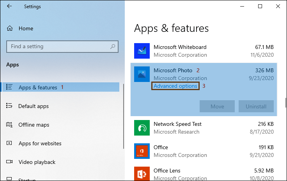This screenshot has width=287, height=181.
Task: Click the app list scrollbar
Action: [x=285, y=103]
